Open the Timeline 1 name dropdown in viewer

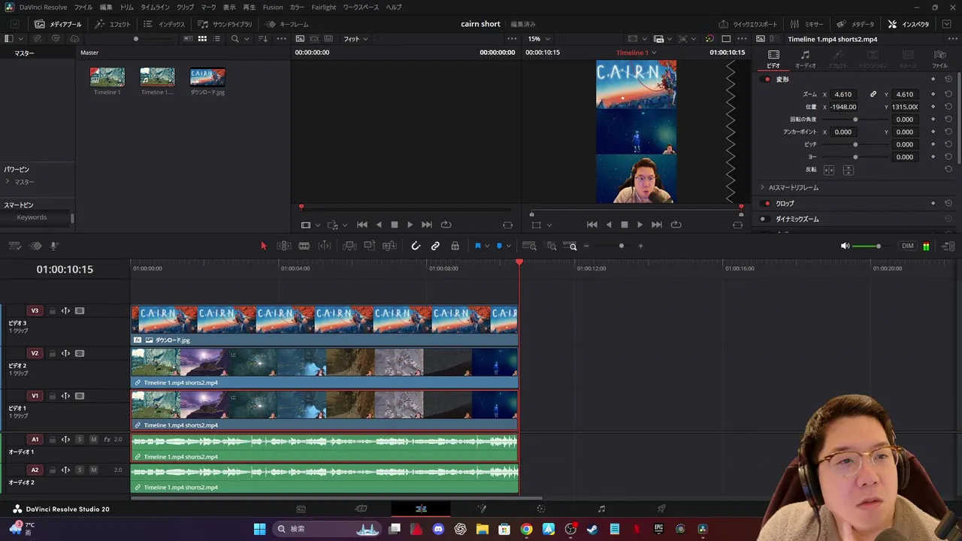[x=637, y=53]
